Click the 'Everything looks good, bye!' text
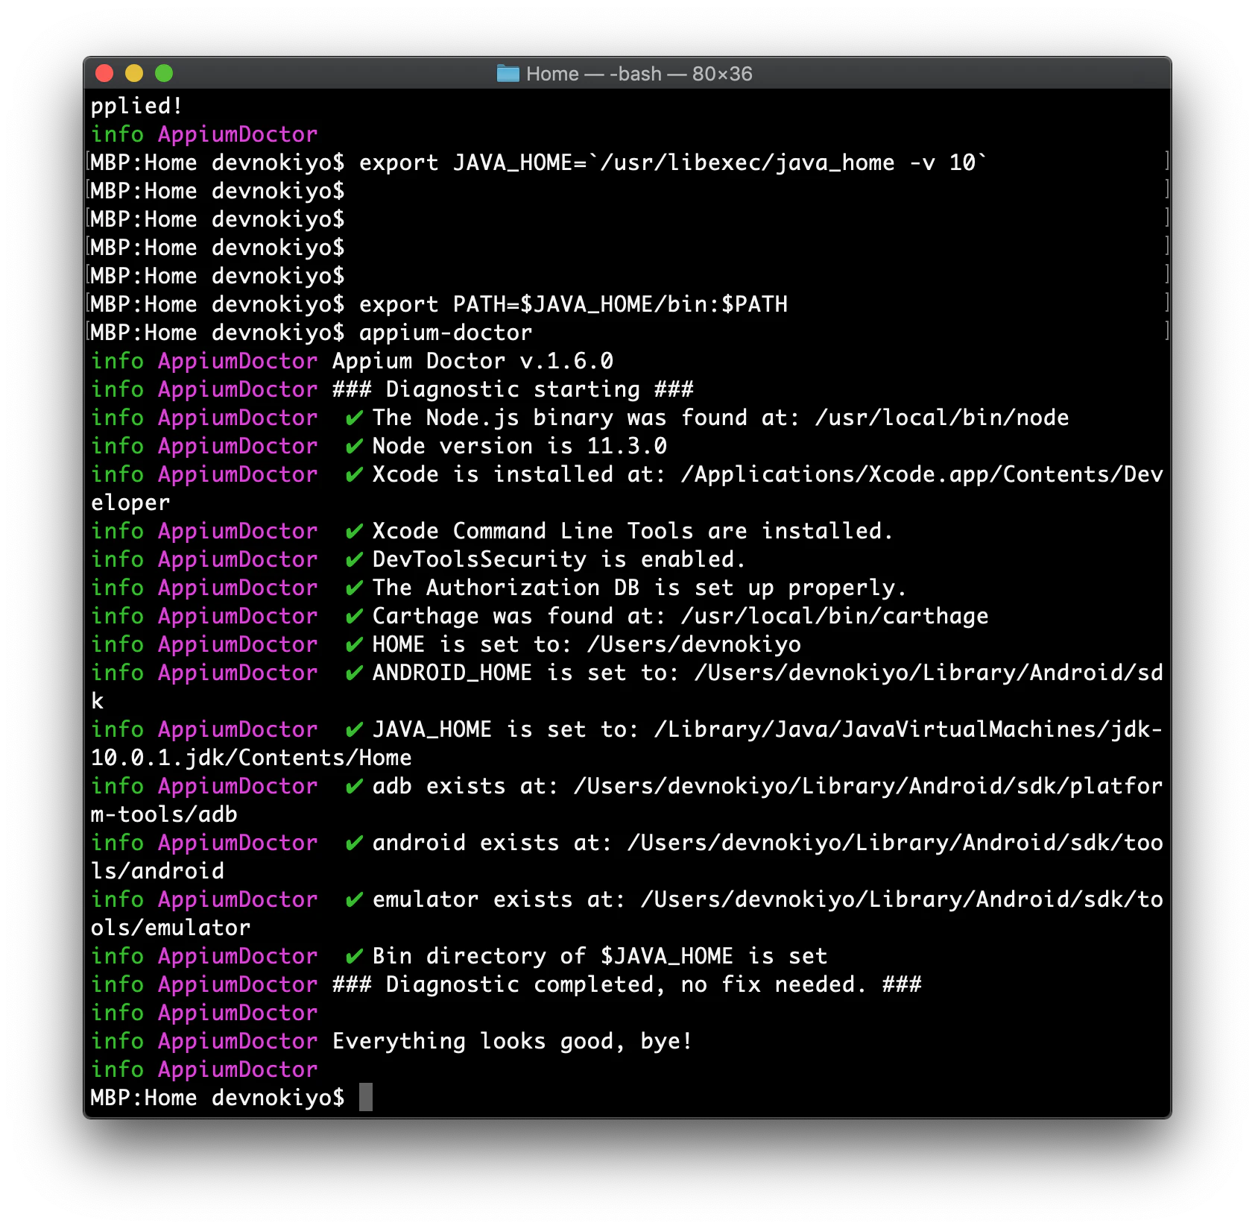This screenshot has width=1255, height=1229. [513, 1041]
